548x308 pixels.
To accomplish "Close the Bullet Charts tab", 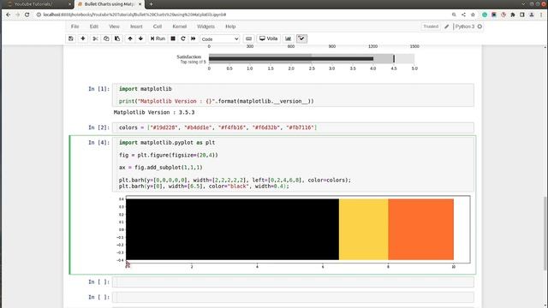I will tap(140, 4).
